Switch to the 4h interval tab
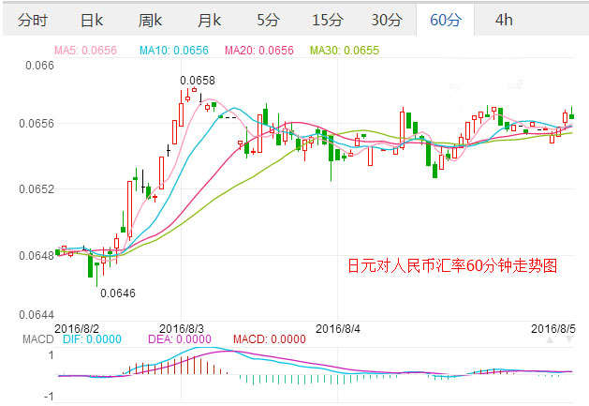589x406 pixels. (x=504, y=20)
